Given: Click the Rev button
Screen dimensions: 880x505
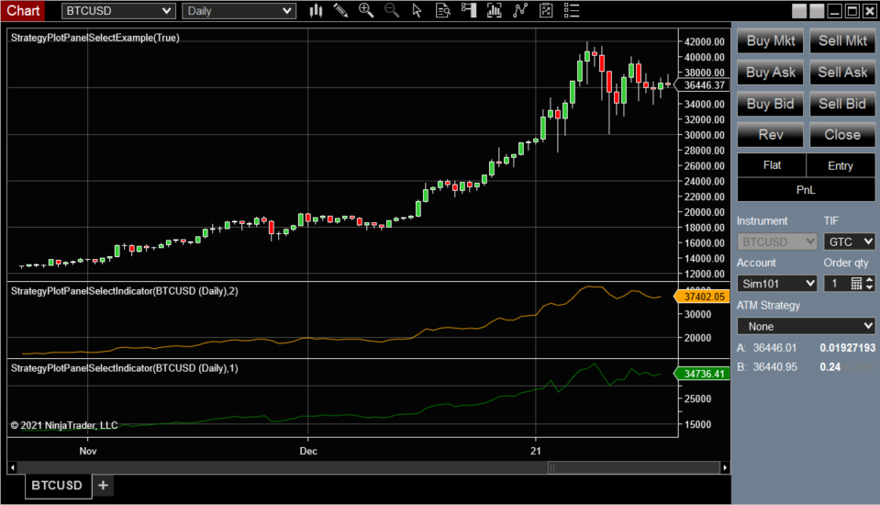Looking at the screenshot, I should click(770, 135).
